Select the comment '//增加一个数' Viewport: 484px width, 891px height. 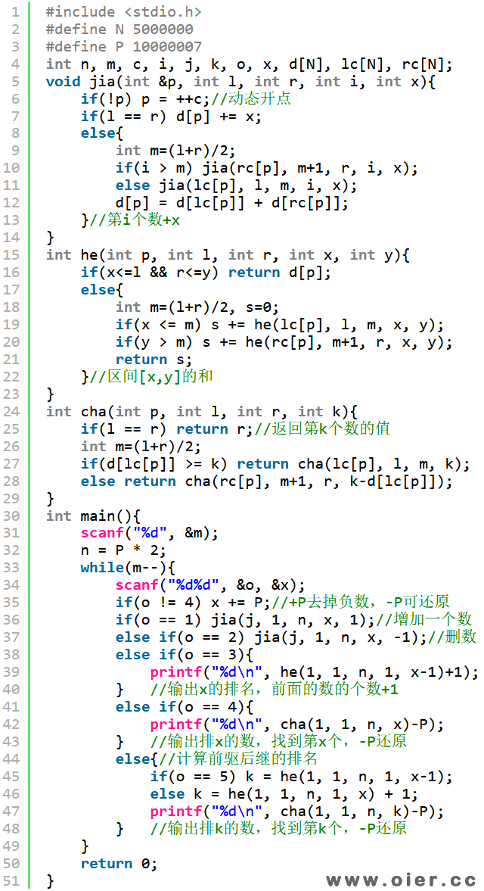[423, 621]
